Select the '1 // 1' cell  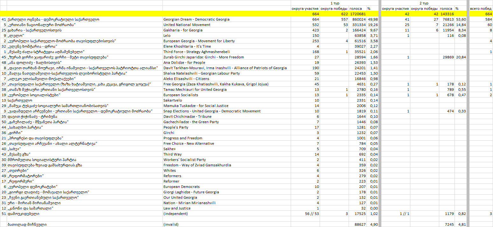click(396, 214)
